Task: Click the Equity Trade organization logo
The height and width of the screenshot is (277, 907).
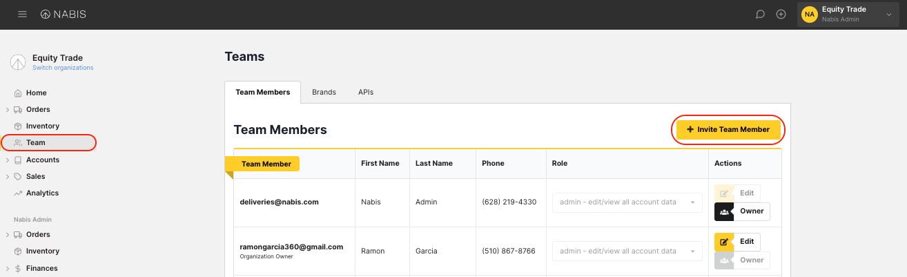Action: 18,62
